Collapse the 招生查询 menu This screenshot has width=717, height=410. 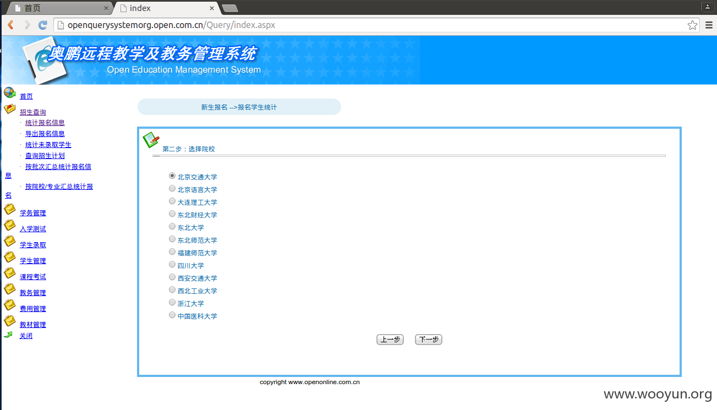(x=33, y=112)
